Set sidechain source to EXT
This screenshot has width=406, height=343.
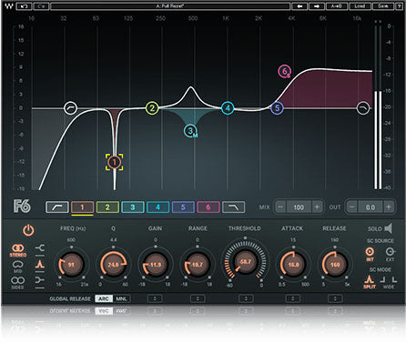(x=390, y=254)
